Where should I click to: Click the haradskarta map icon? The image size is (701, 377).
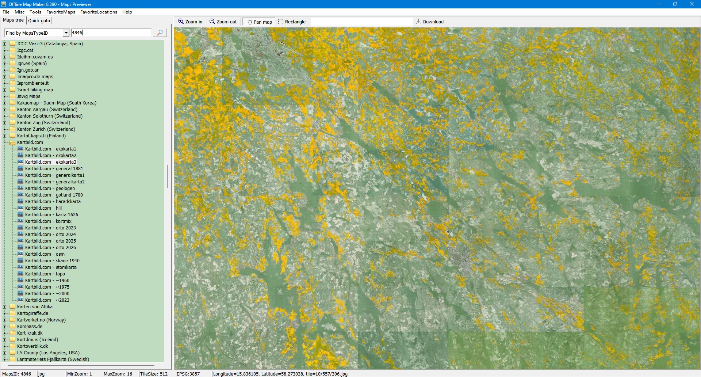point(21,202)
